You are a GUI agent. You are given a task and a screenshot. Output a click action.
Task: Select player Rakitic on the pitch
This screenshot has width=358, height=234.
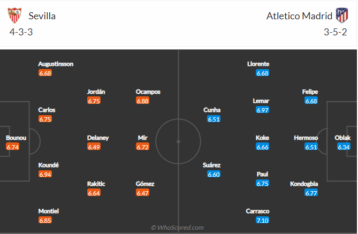pos(96,184)
